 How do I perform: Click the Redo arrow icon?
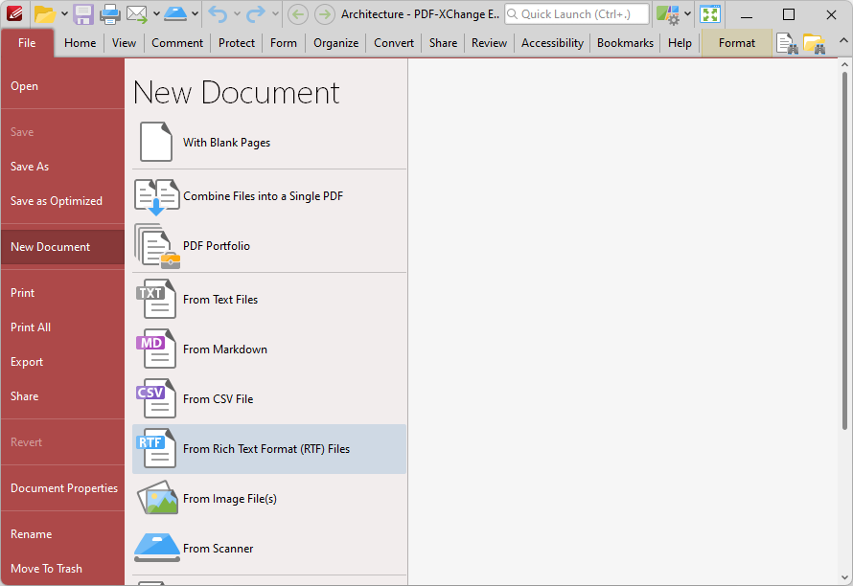point(256,14)
